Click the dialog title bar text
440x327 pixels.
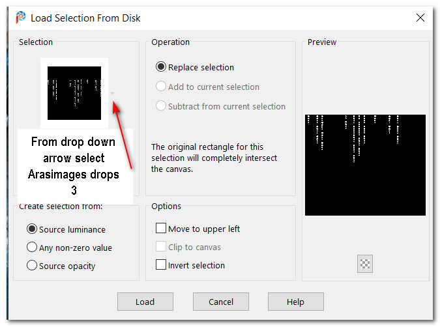point(85,18)
